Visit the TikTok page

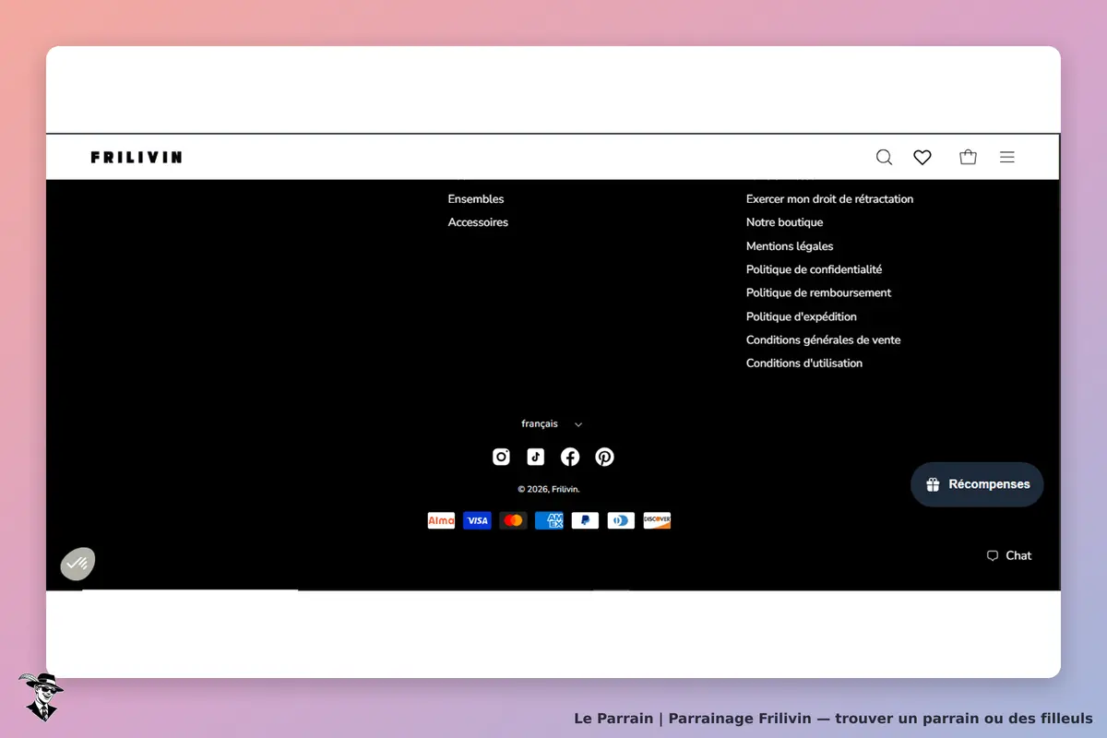[x=536, y=457]
